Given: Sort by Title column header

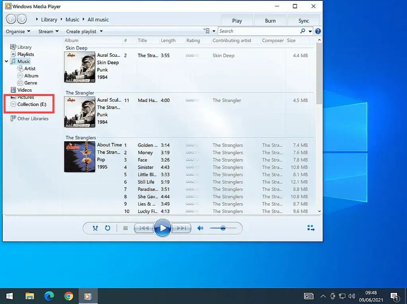Looking at the screenshot, I should point(142,40).
